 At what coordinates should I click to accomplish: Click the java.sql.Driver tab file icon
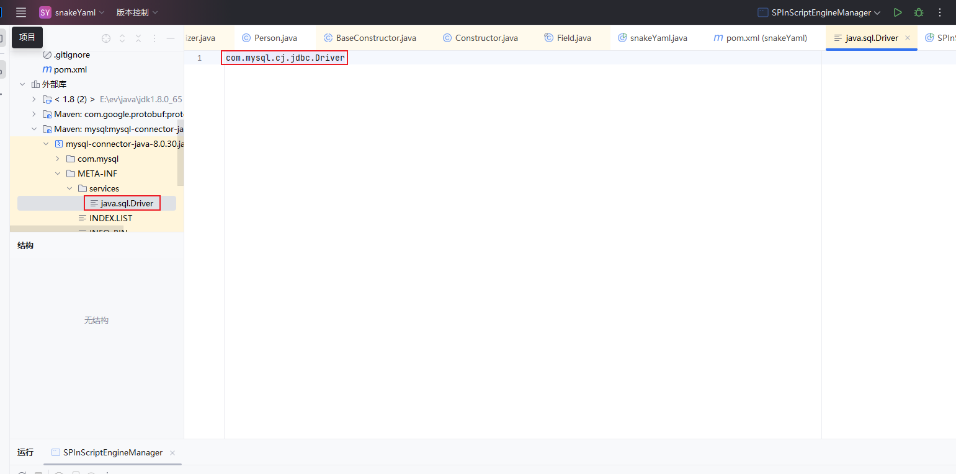[x=838, y=38]
